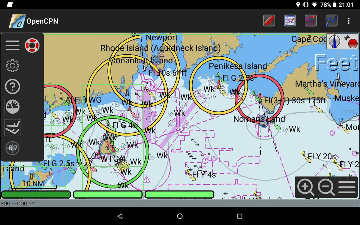Click the Newport label on the chart

(x=162, y=38)
